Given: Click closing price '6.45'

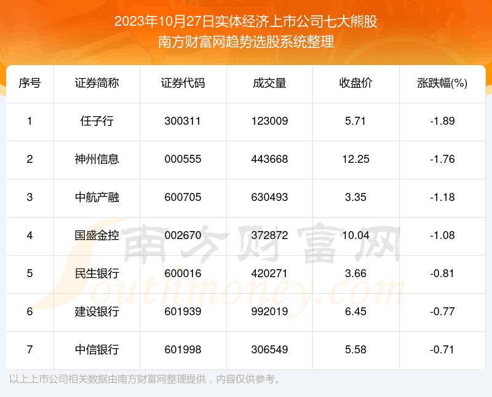Looking at the screenshot, I should point(355,312).
